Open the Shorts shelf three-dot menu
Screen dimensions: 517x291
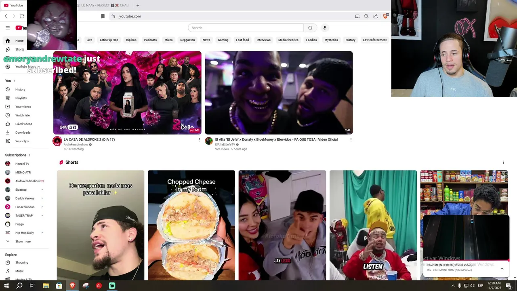tap(503, 162)
